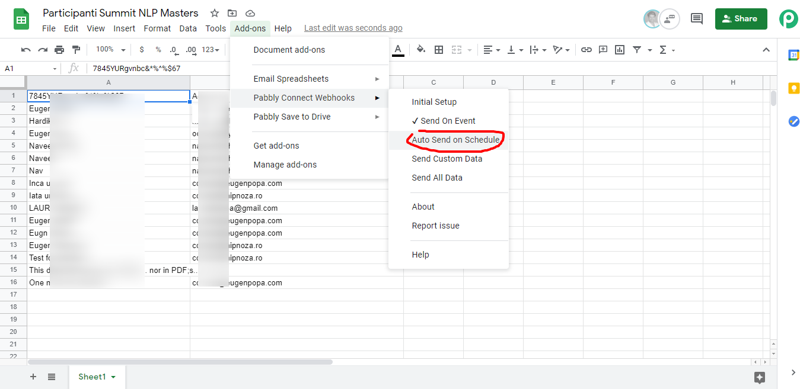
Task: Click the Add sheet plus icon
Action: 33,377
